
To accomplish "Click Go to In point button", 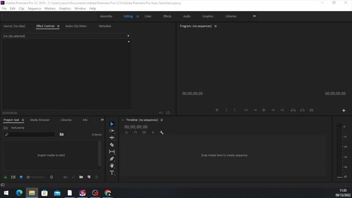I will click(x=246, y=110).
